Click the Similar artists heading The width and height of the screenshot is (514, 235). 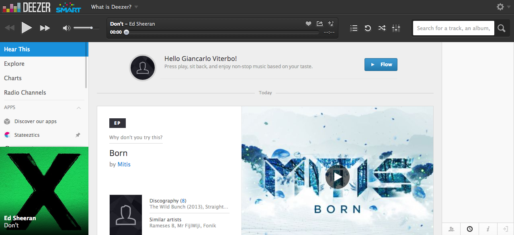click(165, 220)
